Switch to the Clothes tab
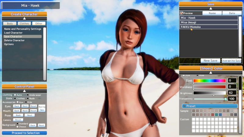 [x=24, y=23]
